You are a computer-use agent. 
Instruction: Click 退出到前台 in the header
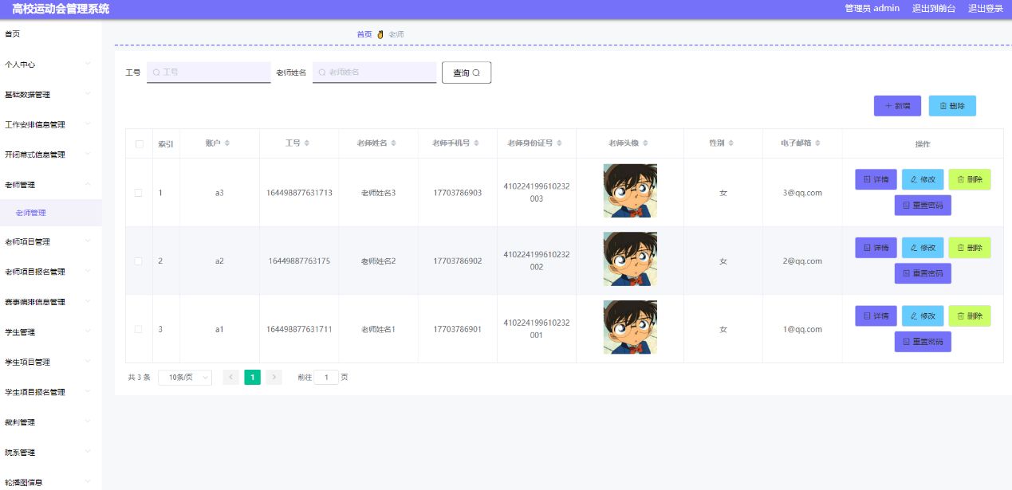(934, 9)
